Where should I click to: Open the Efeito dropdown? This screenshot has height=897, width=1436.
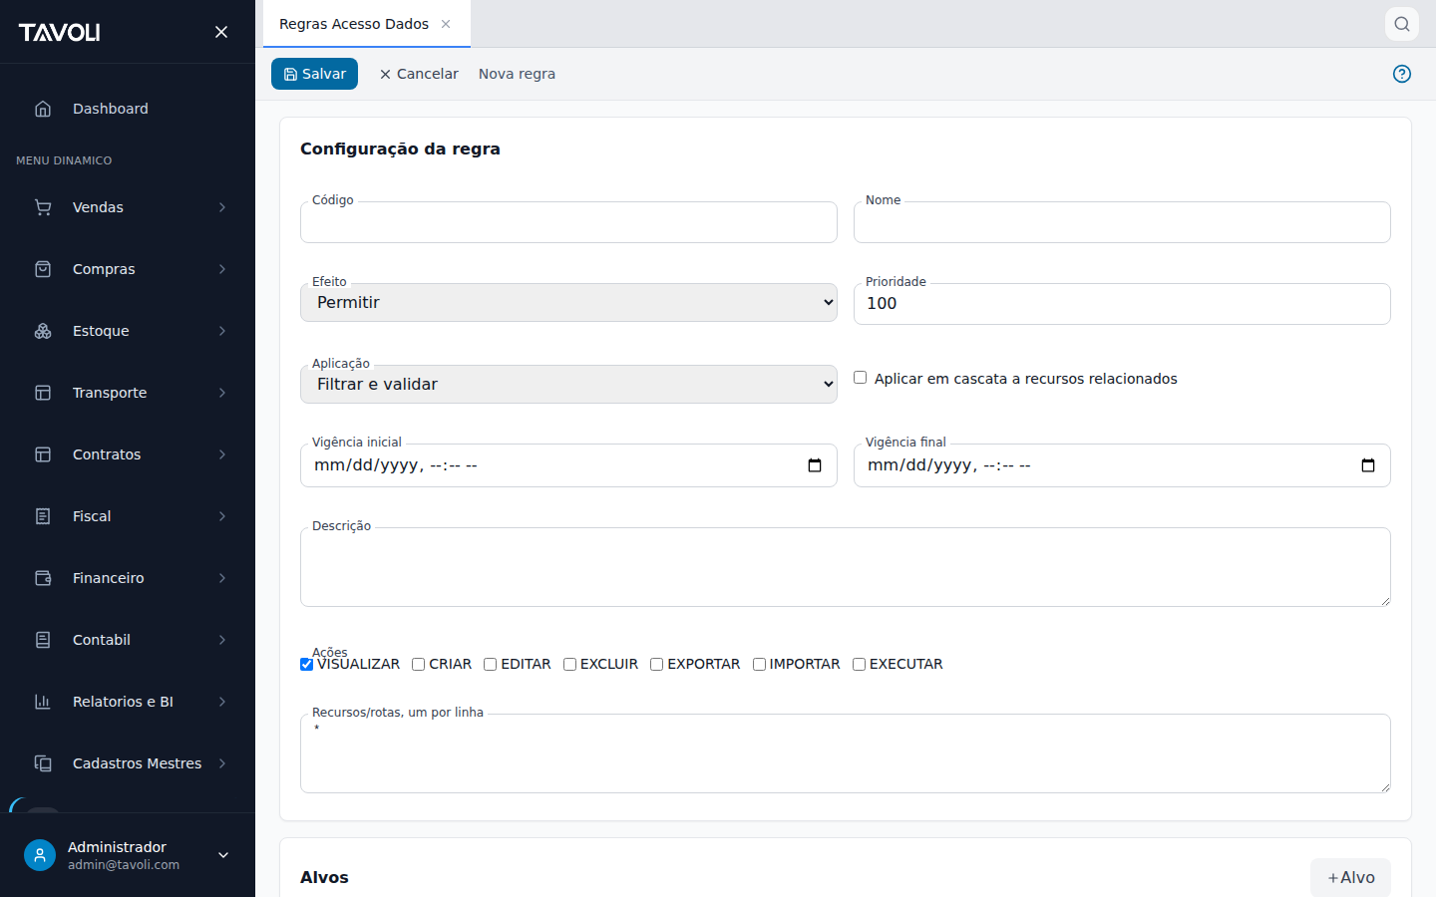pos(568,303)
